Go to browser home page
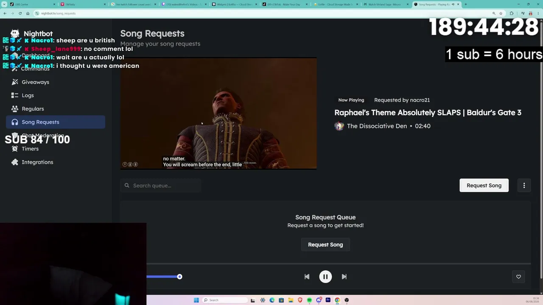Viewport: 543px width, 305px height. coord(28,13)
